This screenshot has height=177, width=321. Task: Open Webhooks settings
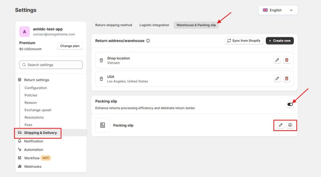[x=33, y=167]
